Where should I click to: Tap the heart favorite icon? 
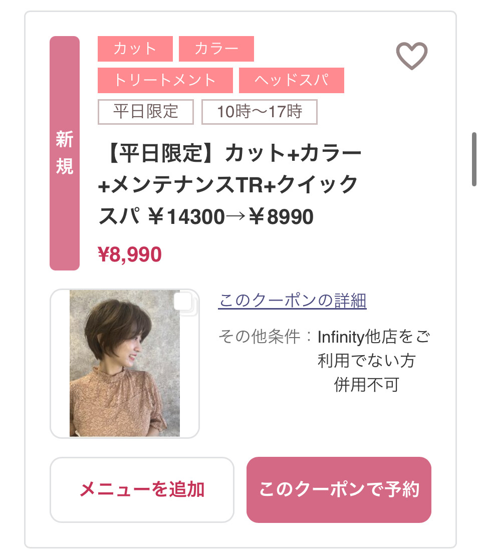pyautogui.click(x=412, y=56)
